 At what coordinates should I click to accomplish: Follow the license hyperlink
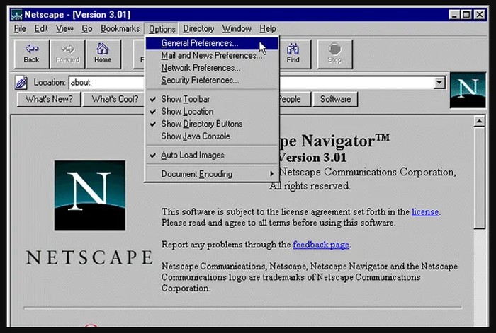pyautogui.click(x=425, y=212)
